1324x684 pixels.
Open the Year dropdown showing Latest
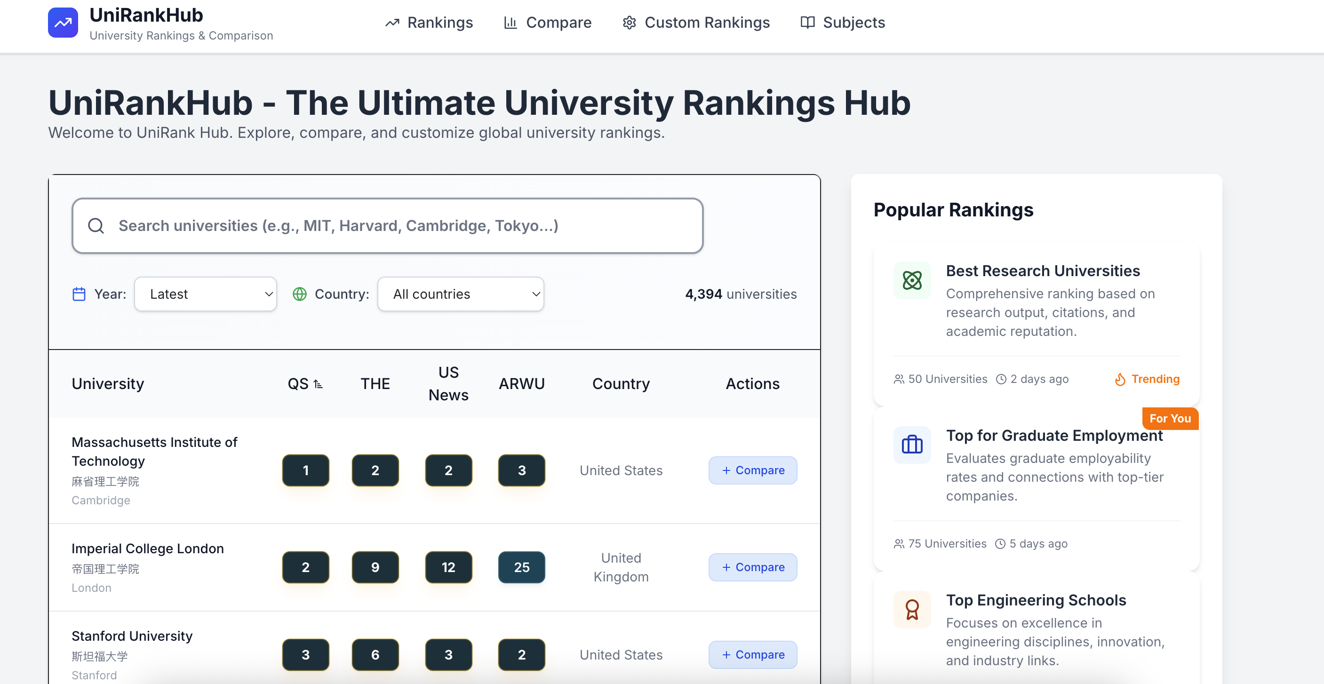[x=206, y=294]
